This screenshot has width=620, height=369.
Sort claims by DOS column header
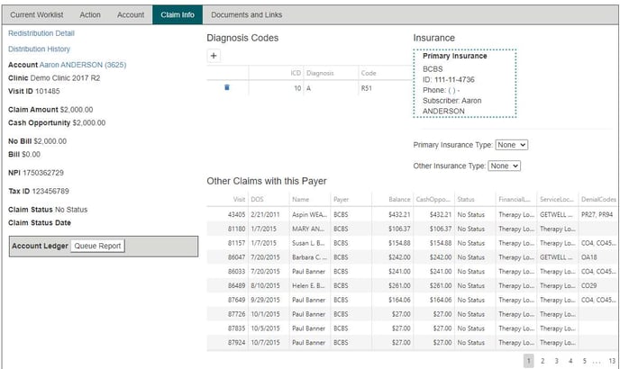click(x=259, y=199)
